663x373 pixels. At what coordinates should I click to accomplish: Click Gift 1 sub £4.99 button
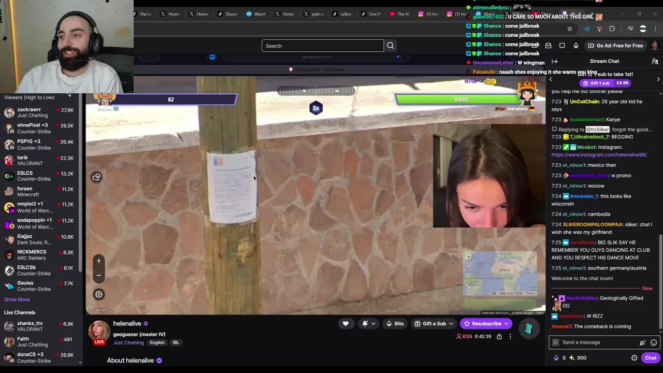pyautogui.click(x=605, y=83)
